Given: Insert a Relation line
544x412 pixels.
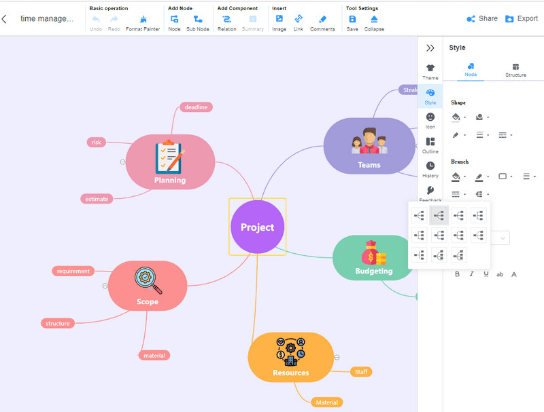Looking at the screenshot, I should click(x=226, y=22).
